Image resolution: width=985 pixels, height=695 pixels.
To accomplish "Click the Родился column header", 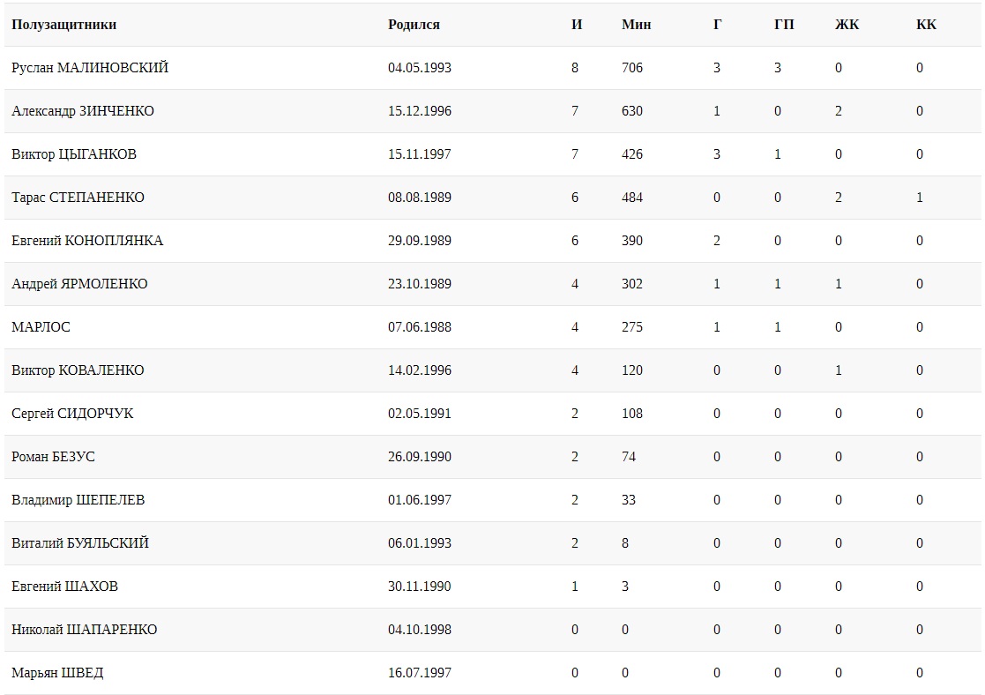I will 414,25.
